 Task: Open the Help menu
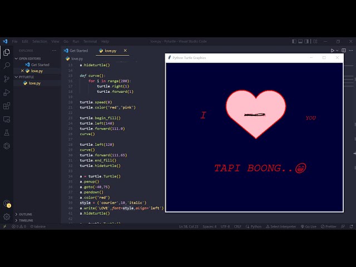[x=105, y=41]
